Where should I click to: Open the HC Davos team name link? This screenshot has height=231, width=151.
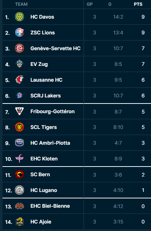42,17
